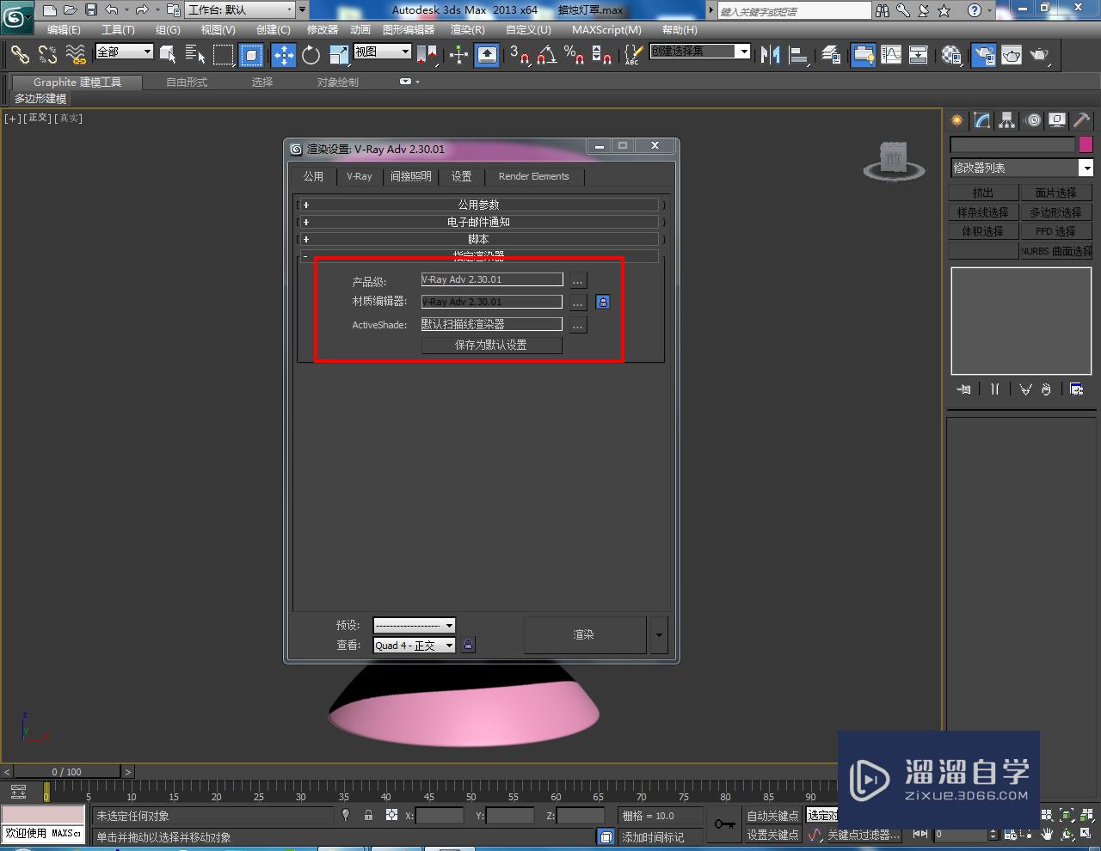Image resolution: width=1101 pixels, height=851 pixels.
Task: Toggle 3D Snaps button
Action: (520, 55)
